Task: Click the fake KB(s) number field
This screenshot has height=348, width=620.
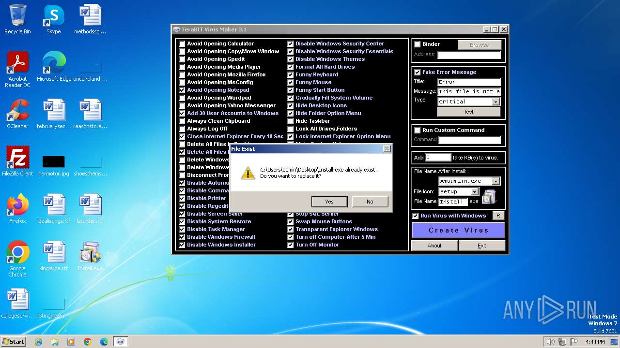Action: [x=438, y=158]
